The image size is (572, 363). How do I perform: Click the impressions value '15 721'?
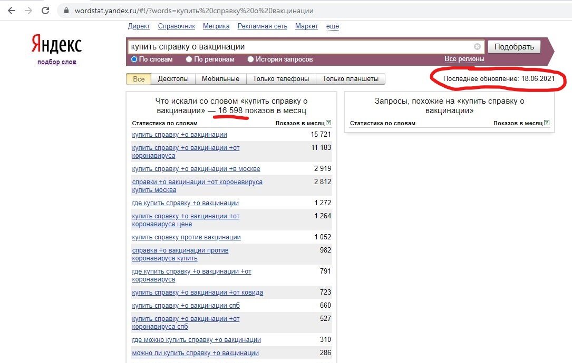(321, 134)
